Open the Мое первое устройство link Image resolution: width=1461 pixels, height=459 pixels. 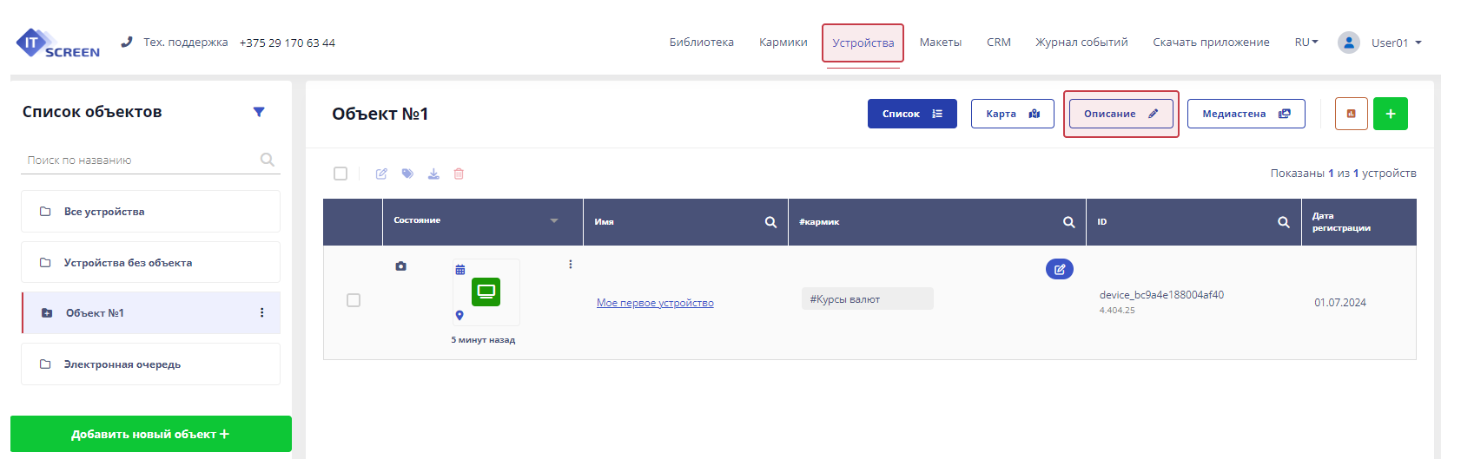point(655,303)
